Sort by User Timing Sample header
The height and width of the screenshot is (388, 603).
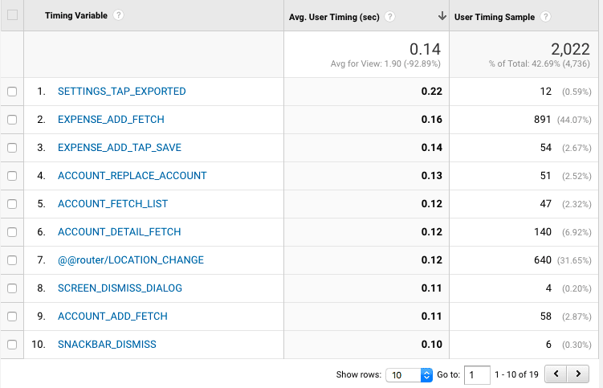494,17
